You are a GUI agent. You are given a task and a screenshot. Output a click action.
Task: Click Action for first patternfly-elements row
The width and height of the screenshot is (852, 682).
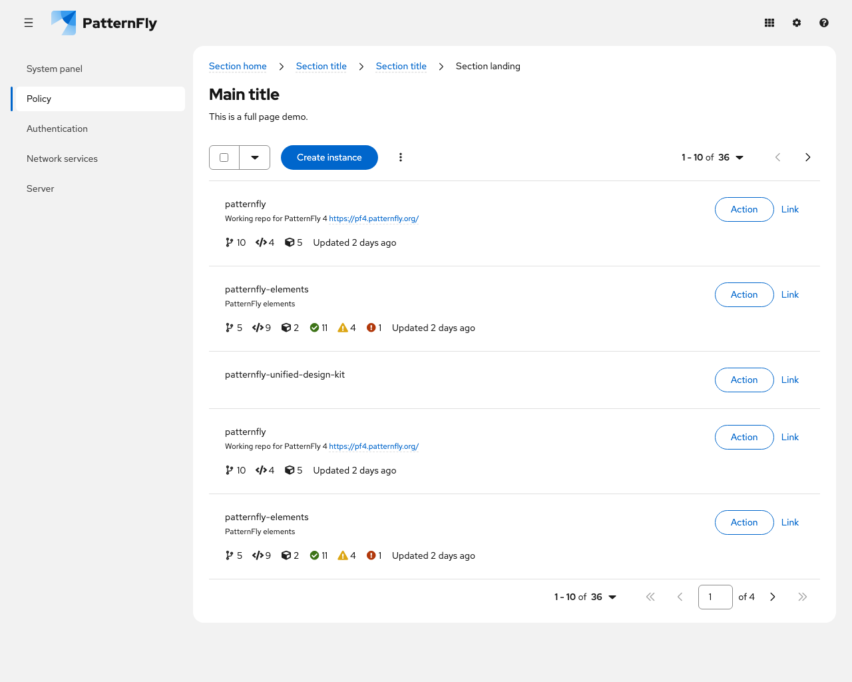pyautogui.click(x=744, y=294)
